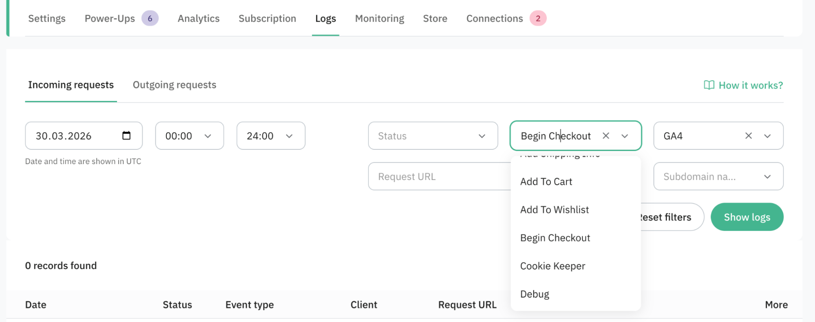Click the Request URL column header

click(467, 304)
